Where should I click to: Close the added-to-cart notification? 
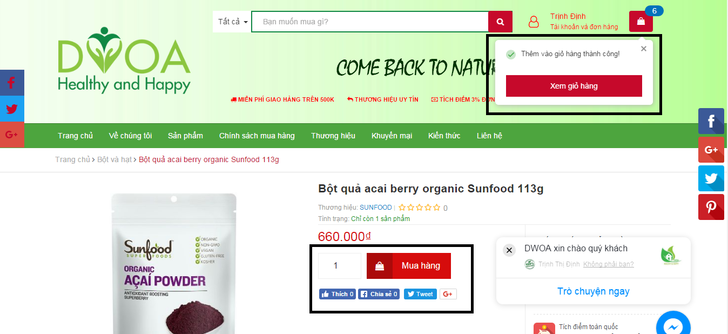click(x=643, y=49)
